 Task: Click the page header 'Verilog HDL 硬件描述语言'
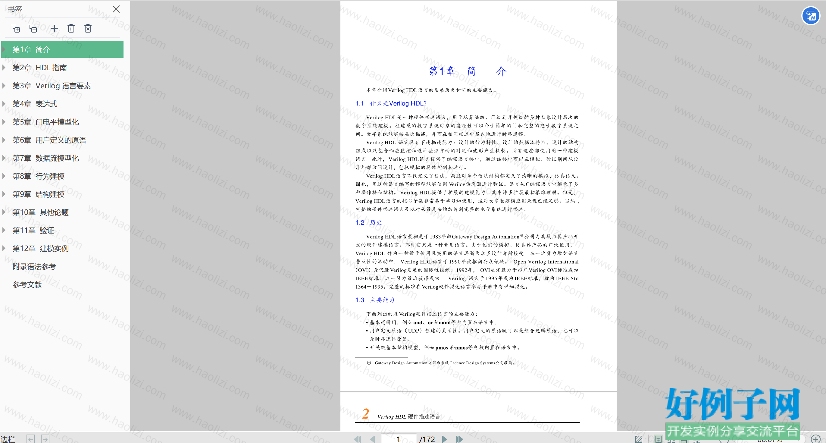click(x=408, y=416)
